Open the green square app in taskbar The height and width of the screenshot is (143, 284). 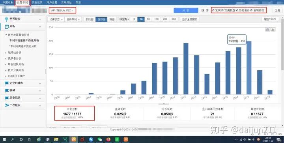point(117,139)
